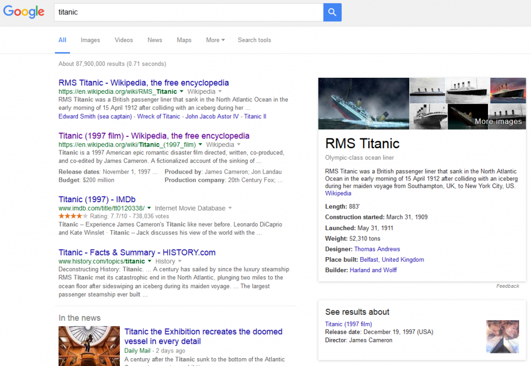
Task: Click inside the search box containing titanic
Action: (188, 12)
